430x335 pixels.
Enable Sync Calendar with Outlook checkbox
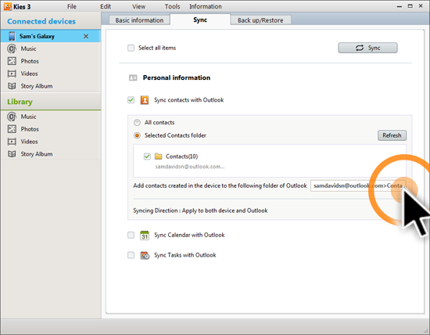point(131,235)
